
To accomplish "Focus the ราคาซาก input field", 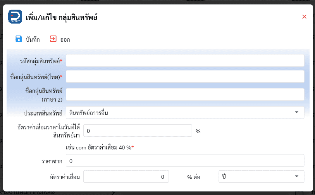I will [185, 161].
